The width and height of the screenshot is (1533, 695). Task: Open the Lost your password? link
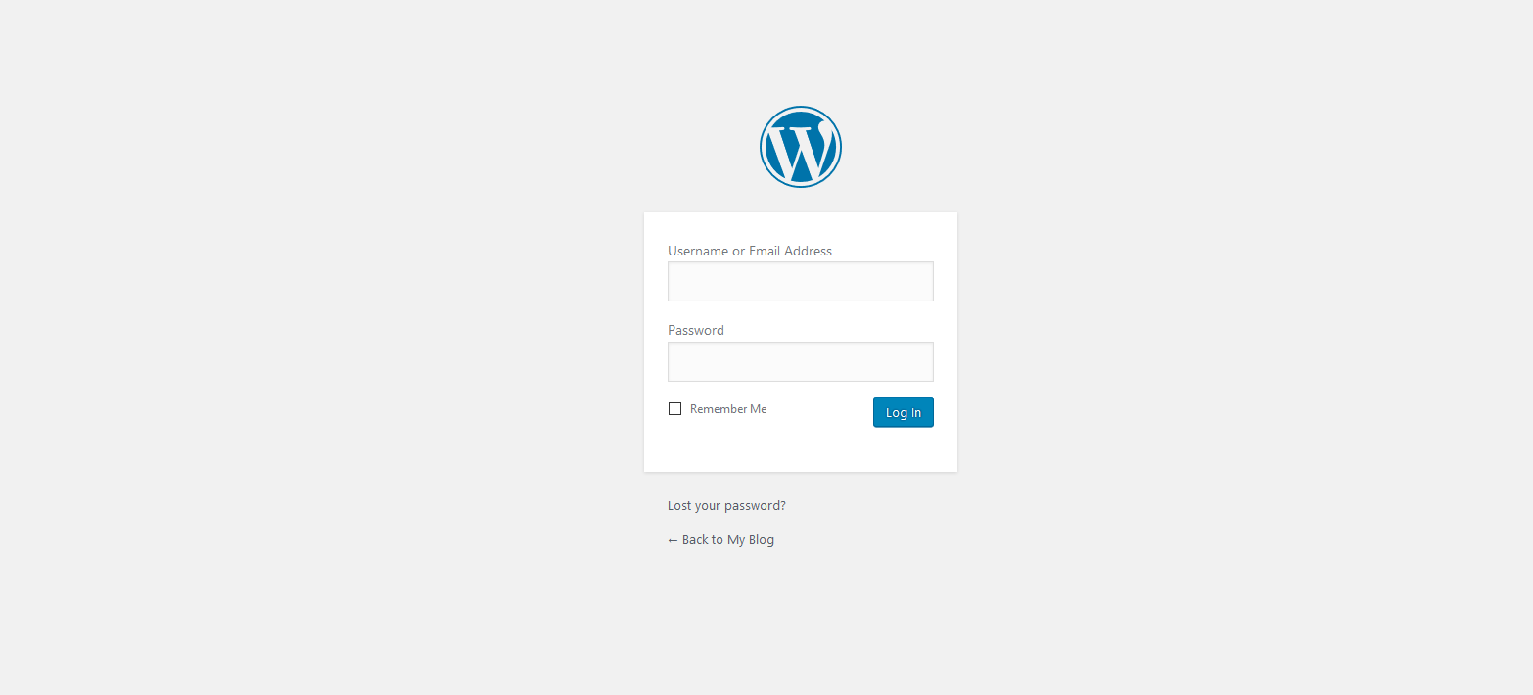(726, 506)
